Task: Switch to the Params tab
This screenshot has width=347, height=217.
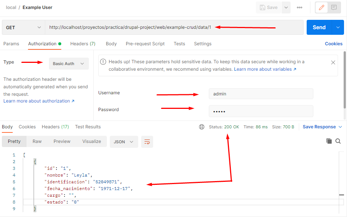Action: point(11,44)
